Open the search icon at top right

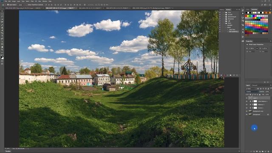tap(262, 5)
